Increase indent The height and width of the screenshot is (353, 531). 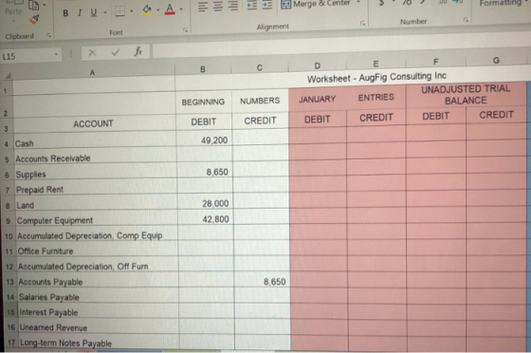pyautogui.click(x=266, y=5)
